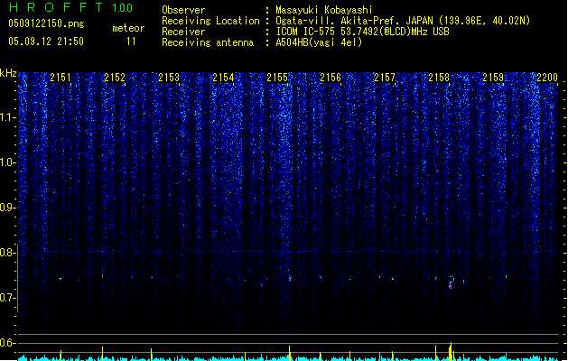
Task: Click the meteor label text
Action: point(128,28)
